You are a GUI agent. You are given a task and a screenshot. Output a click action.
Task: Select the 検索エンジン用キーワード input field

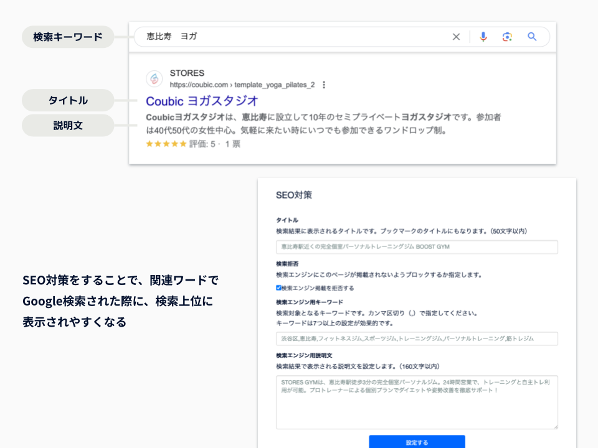point(417,338)
